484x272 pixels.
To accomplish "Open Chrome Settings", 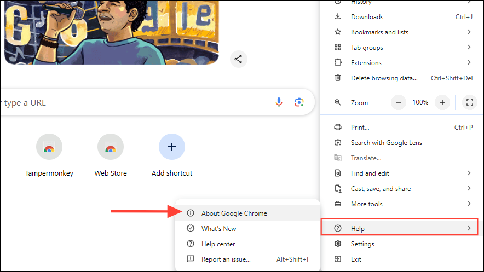I will [401, 244].
